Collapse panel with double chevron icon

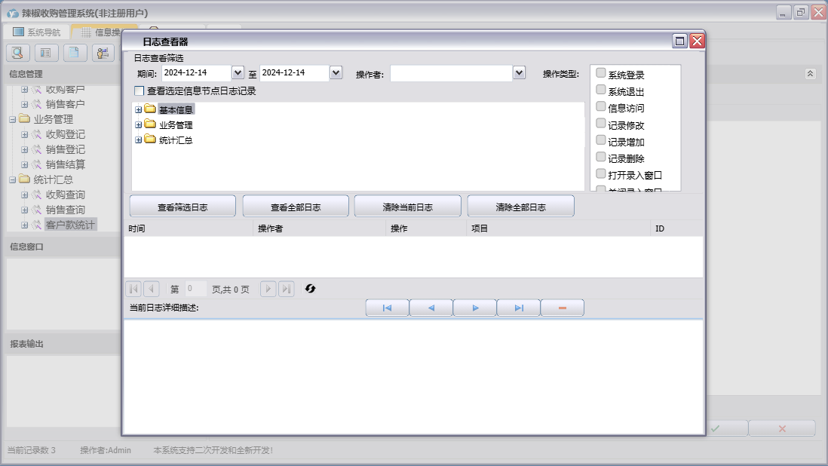(x=810, y=74)
